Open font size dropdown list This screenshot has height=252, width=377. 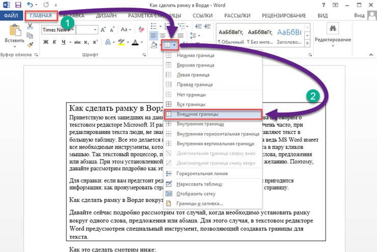(x=95, y=30)
